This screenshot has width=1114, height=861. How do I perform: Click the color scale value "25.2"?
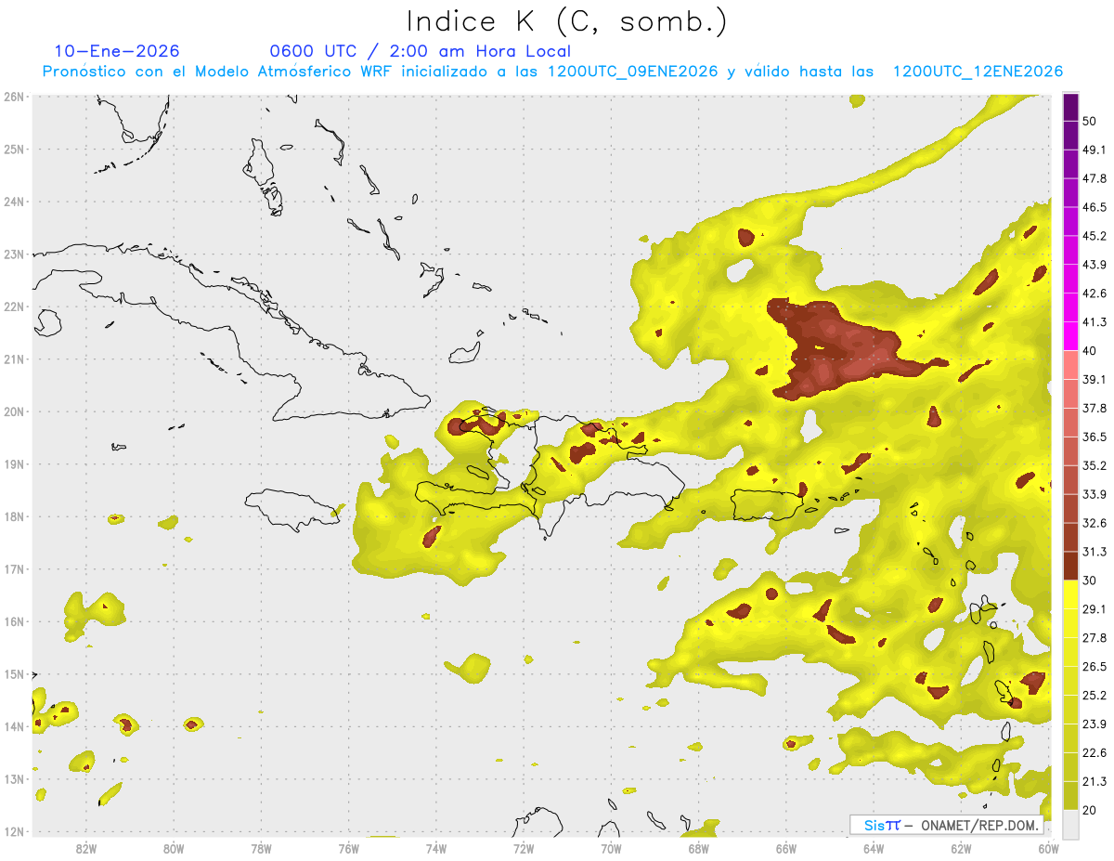tap(1094, 696)
